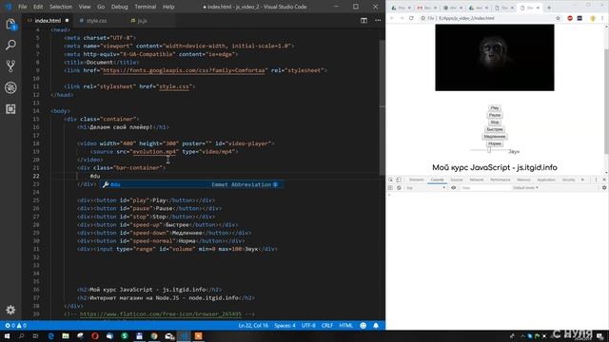The width and height of the screenshot is (609, 342).
Task: Open the notifications bell in status bar
Action: click(376, 325)
